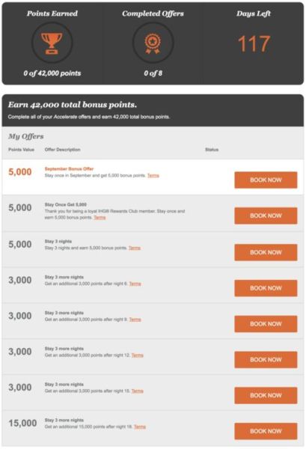View Terms for the night 6 offer

(x=135, y=284)
